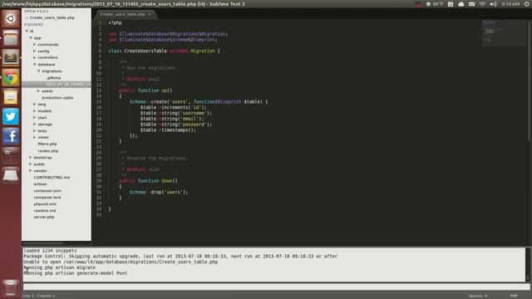Image resolution: width=532 pixels, height=299 pixels.
Task: Collapse the l4 root folder
Action: pos(27,32)
